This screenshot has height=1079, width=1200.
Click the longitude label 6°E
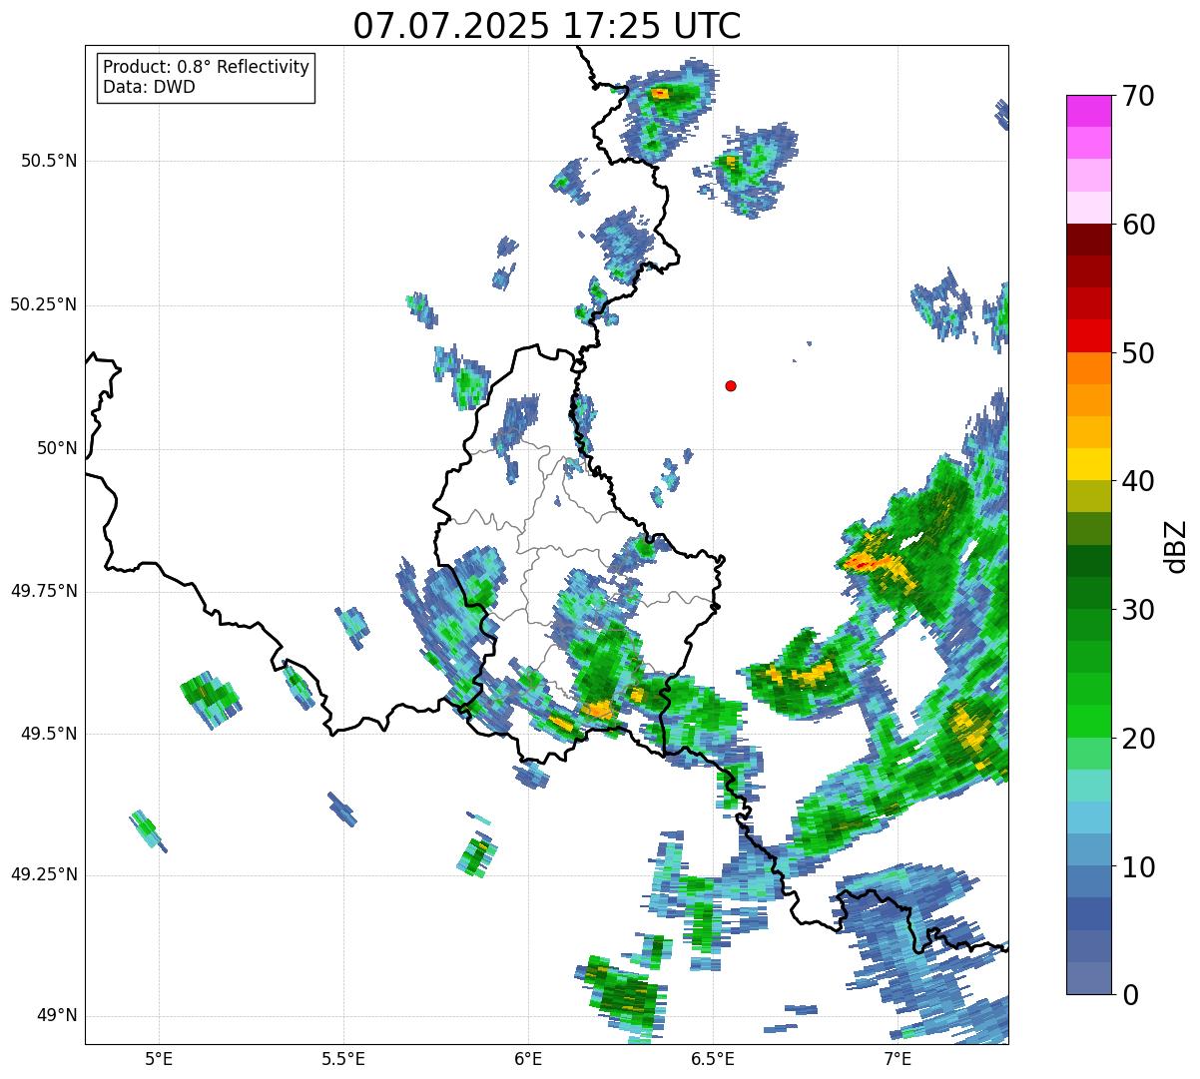point(528,1058)
